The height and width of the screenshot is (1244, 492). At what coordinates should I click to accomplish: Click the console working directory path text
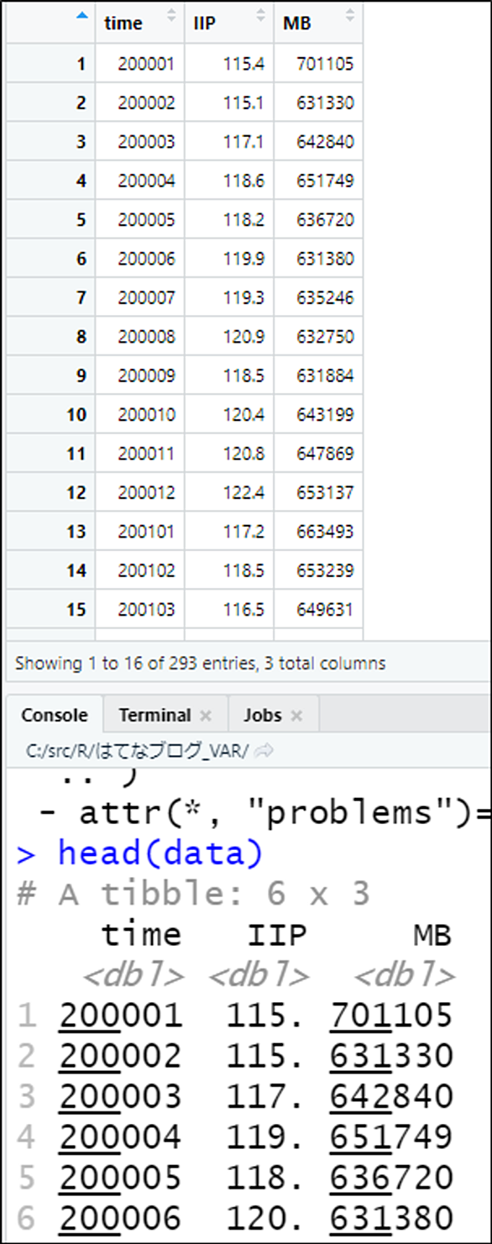(x=138, y=750)
